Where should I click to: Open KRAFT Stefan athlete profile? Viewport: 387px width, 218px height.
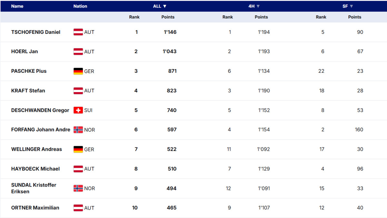click(x=28, y=91)
